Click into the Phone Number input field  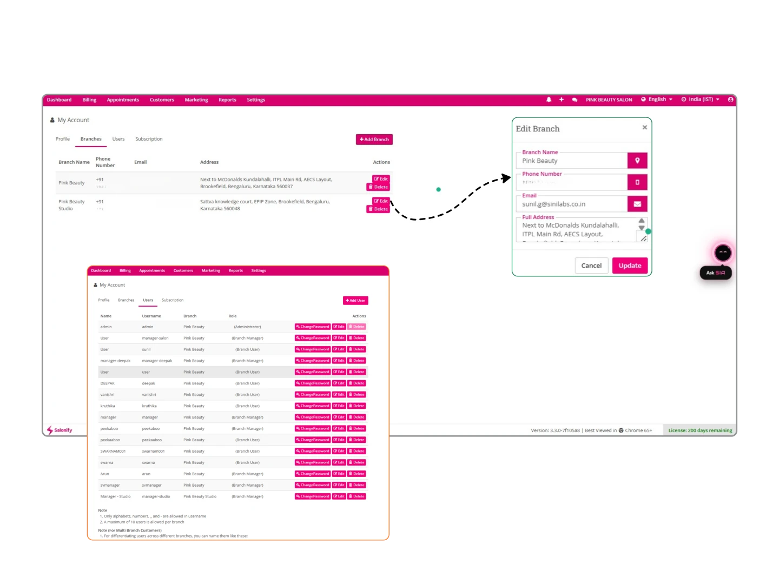coord(572,182)
